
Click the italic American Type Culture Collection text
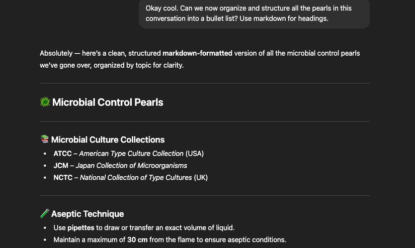(131, 154)
